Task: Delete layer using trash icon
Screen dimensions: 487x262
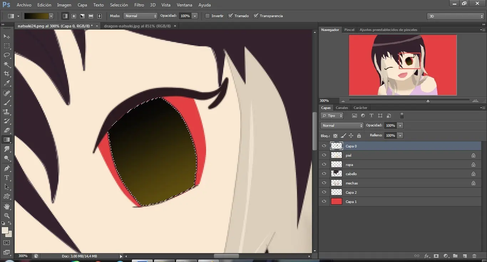Action: (474, 256)
